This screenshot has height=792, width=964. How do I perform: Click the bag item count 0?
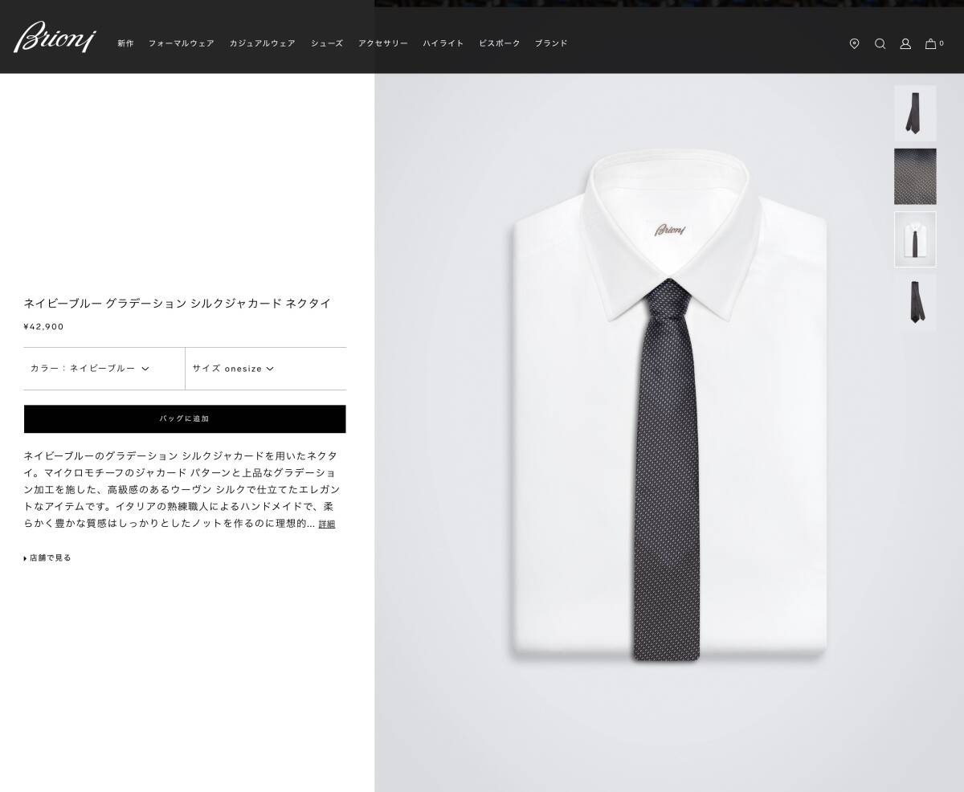pos(942,43)
